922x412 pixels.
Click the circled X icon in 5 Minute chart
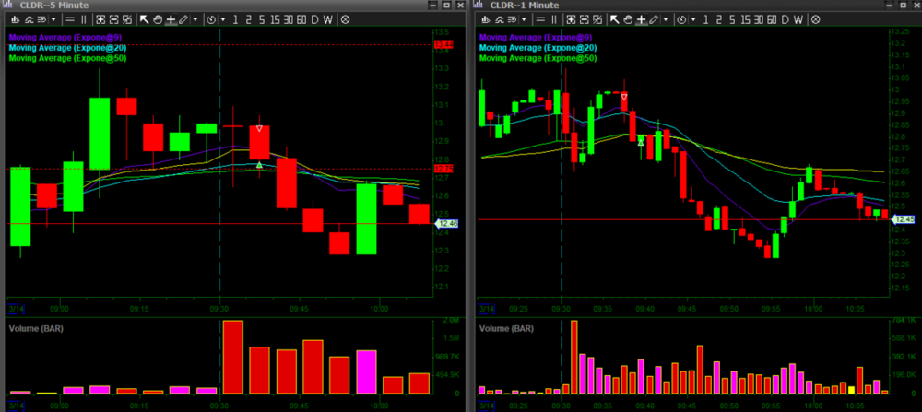click(x=345, y=18)
